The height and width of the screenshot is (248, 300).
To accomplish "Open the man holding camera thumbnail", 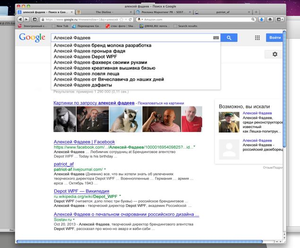I will pyautogui.click(x=162, y=119).
